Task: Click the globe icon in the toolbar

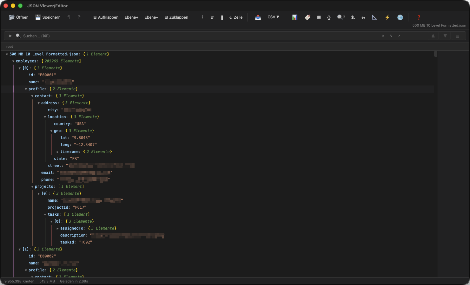Action: pos(400,17)
